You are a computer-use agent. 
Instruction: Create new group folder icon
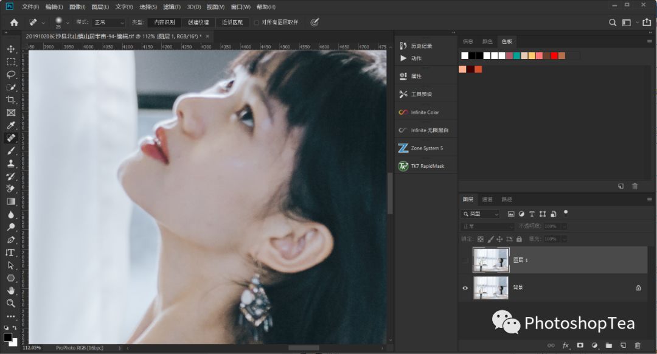608,345
